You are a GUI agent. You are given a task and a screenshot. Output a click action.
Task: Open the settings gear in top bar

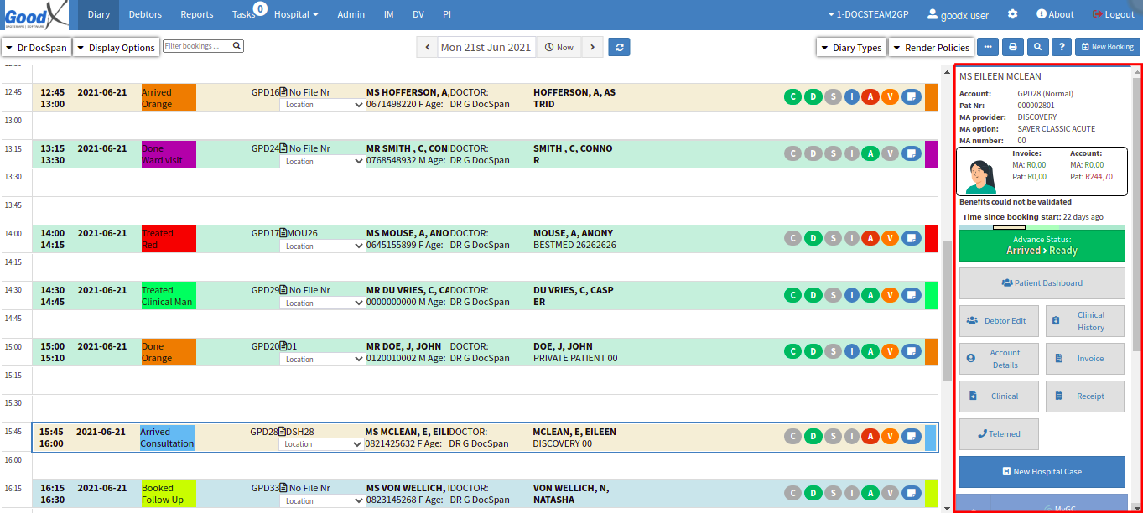click(1012, 14)
